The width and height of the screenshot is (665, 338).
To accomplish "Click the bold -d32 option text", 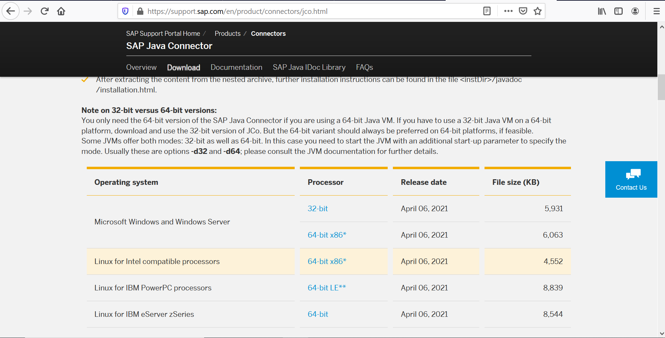I will pyautogui.click(x=199, y=151).
